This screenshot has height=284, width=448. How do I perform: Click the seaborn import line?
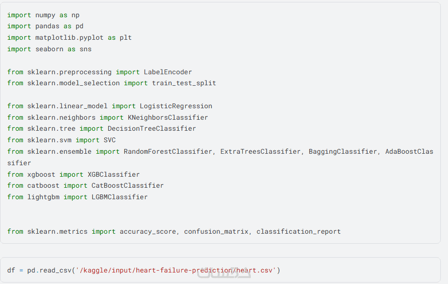tap(49, 49)
